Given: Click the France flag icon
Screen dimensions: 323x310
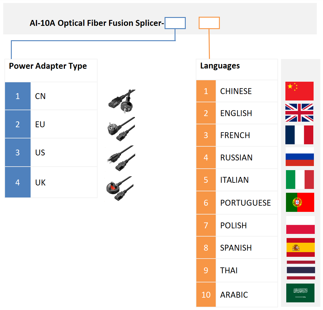Looking at the screenshot, I should coord(299,135).
